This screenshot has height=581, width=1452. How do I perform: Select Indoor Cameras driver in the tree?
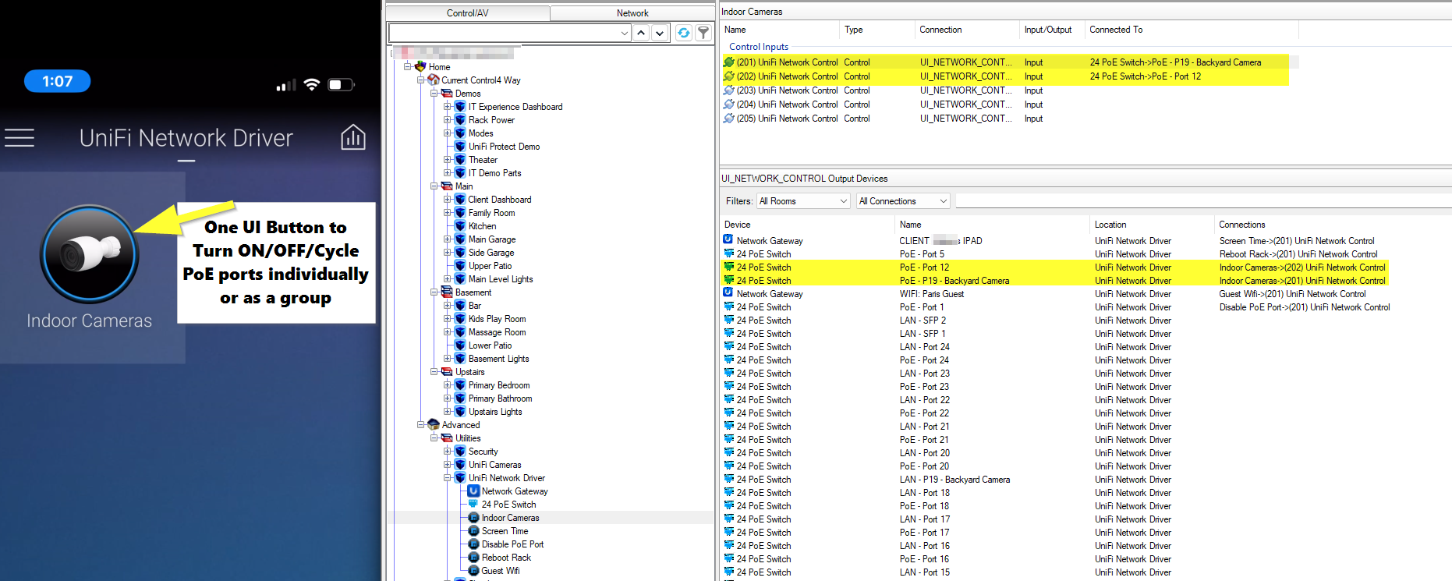click(x=510, y=518)
